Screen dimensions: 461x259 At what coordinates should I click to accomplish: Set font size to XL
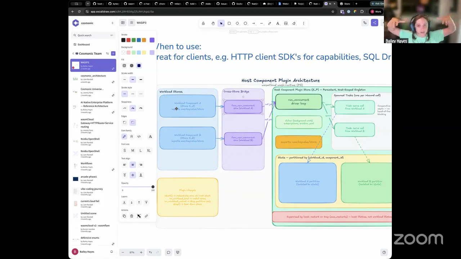tap(149, 151)
